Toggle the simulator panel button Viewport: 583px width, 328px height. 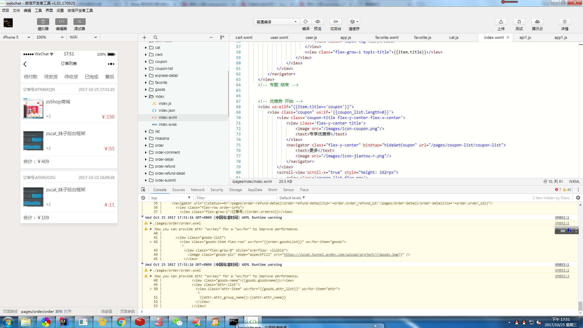[43, 22]
